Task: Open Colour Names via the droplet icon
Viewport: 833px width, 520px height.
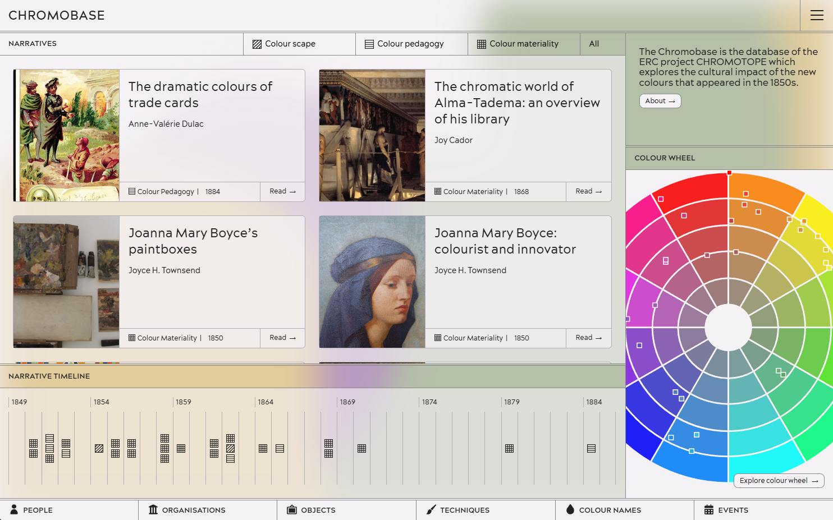Action: pyautogui.click(x=570, y=509)
